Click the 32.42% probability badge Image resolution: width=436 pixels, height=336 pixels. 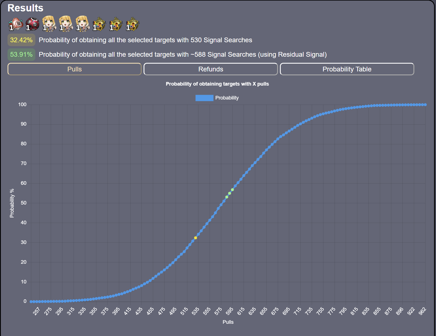pos(21,40)
